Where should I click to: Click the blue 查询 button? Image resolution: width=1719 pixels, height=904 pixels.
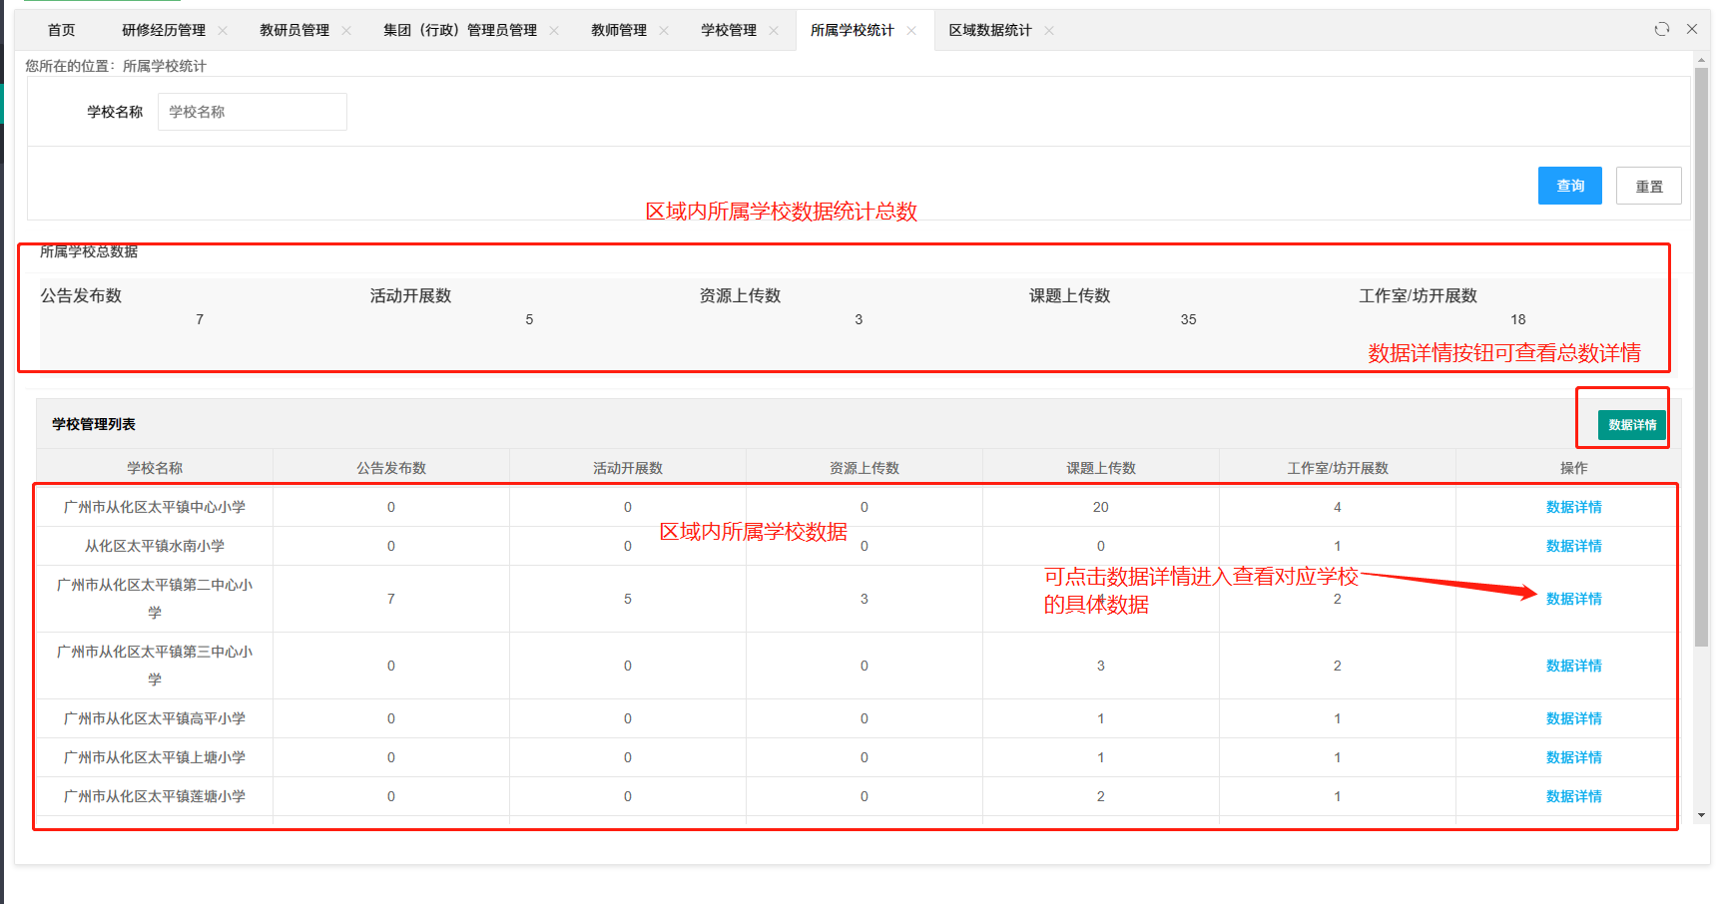click(1570, 186)
